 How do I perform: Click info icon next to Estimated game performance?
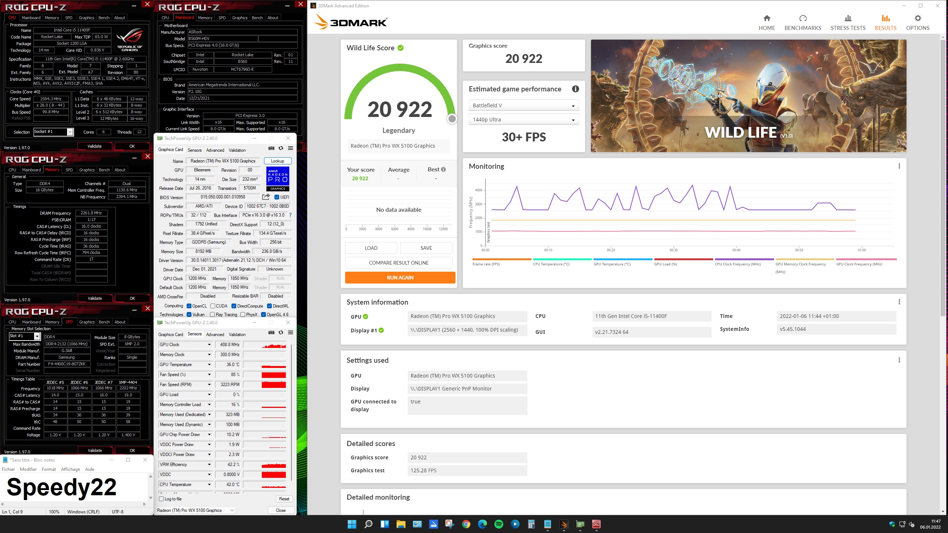(575, 89)
